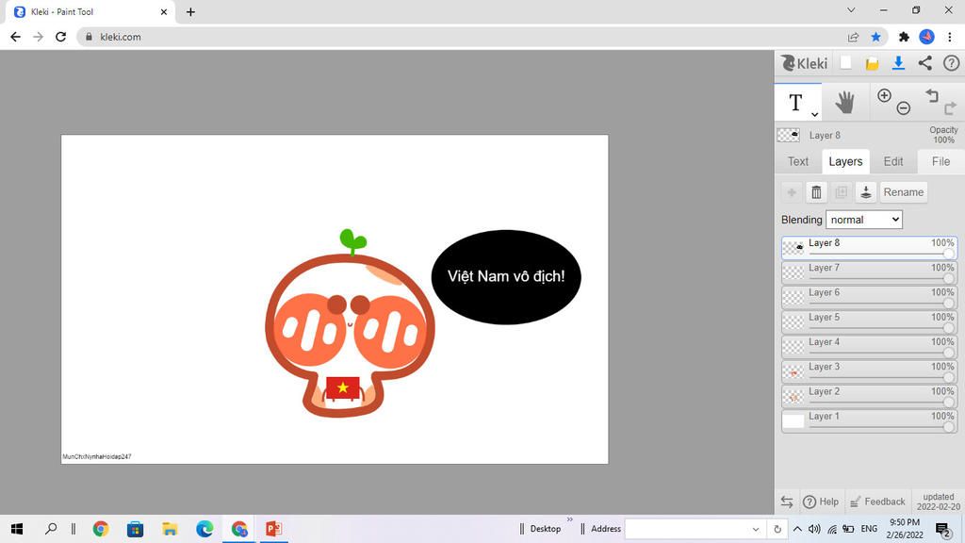Delete the selected layer
965x543 pixels.
(x=816, y=192)
